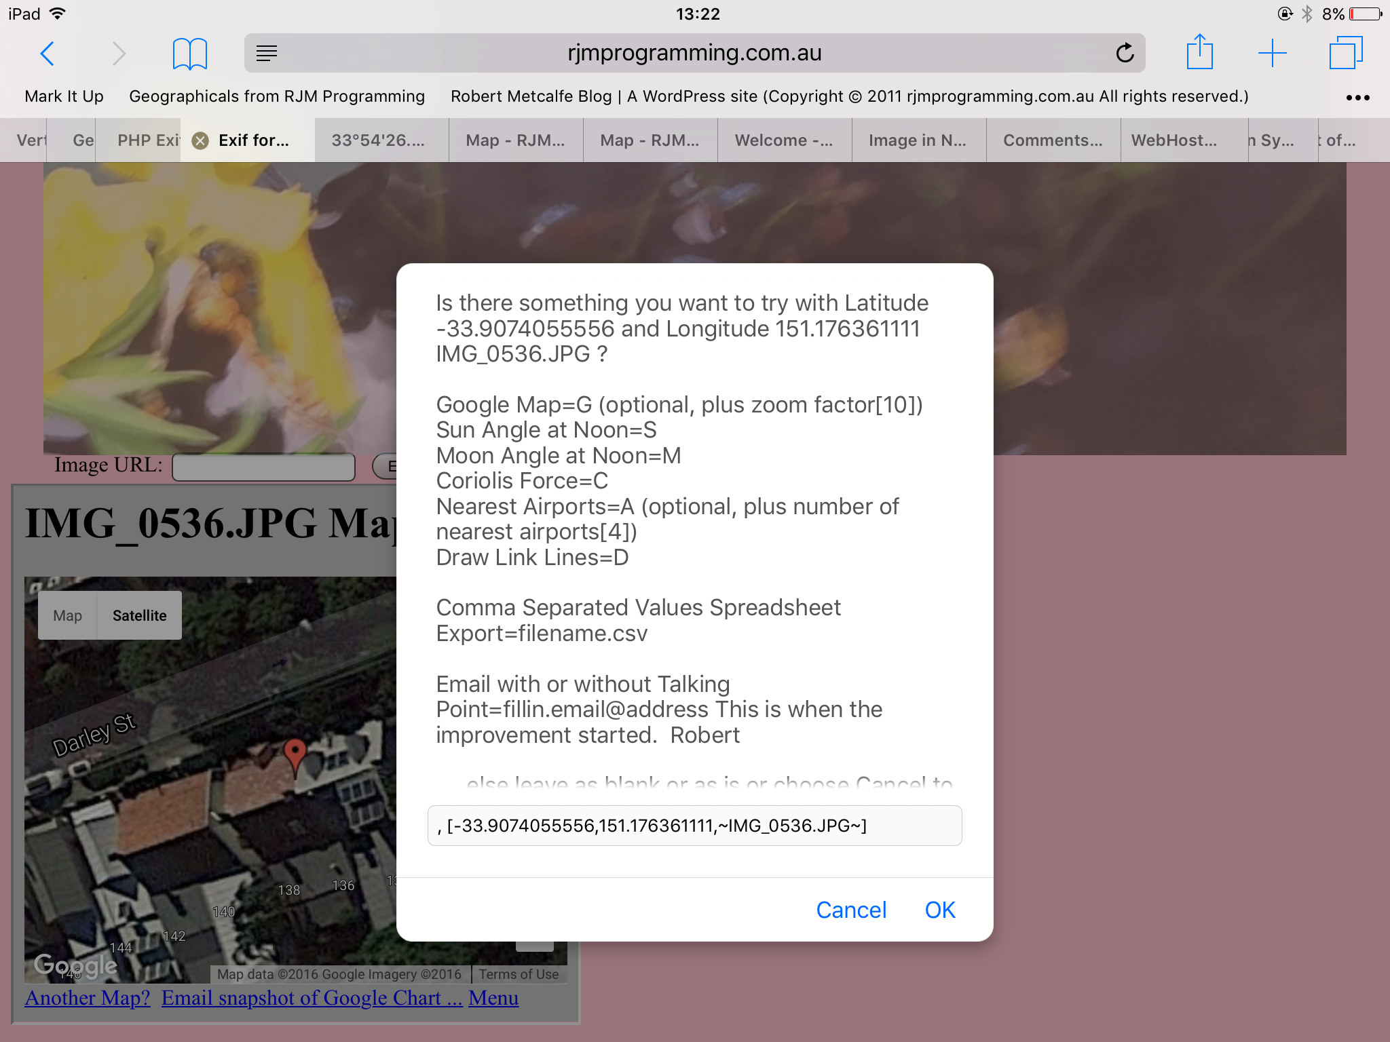The image size is (1390, 1042).
Task: Switch map to Satellite view
Action: point(140,615)
